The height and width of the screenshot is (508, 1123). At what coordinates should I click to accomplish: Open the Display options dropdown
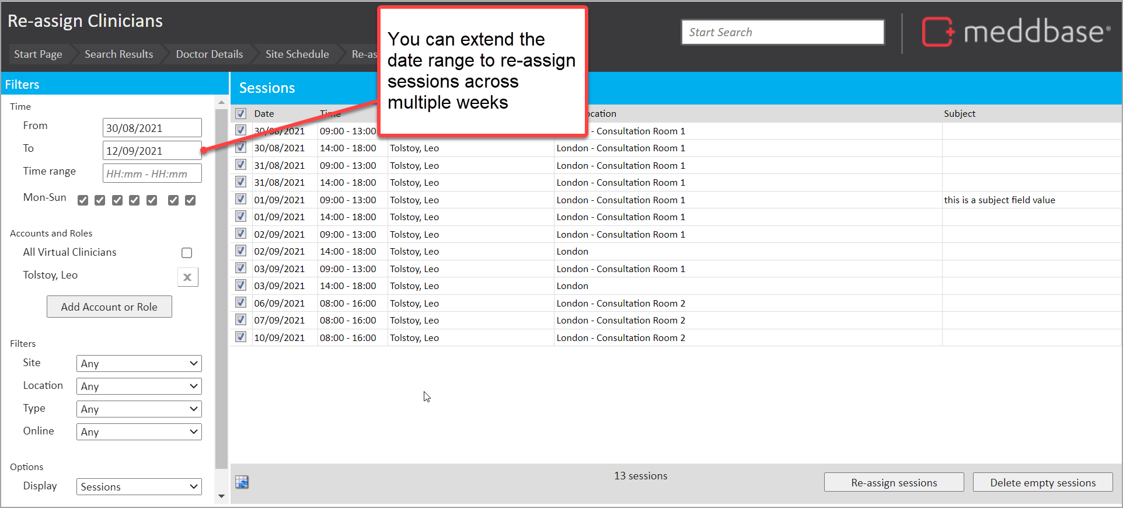point(139,486)
